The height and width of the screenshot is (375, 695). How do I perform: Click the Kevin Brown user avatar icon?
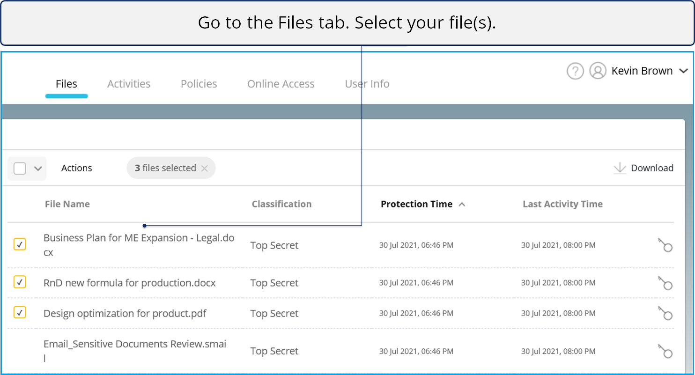click(x=598, y=71)
